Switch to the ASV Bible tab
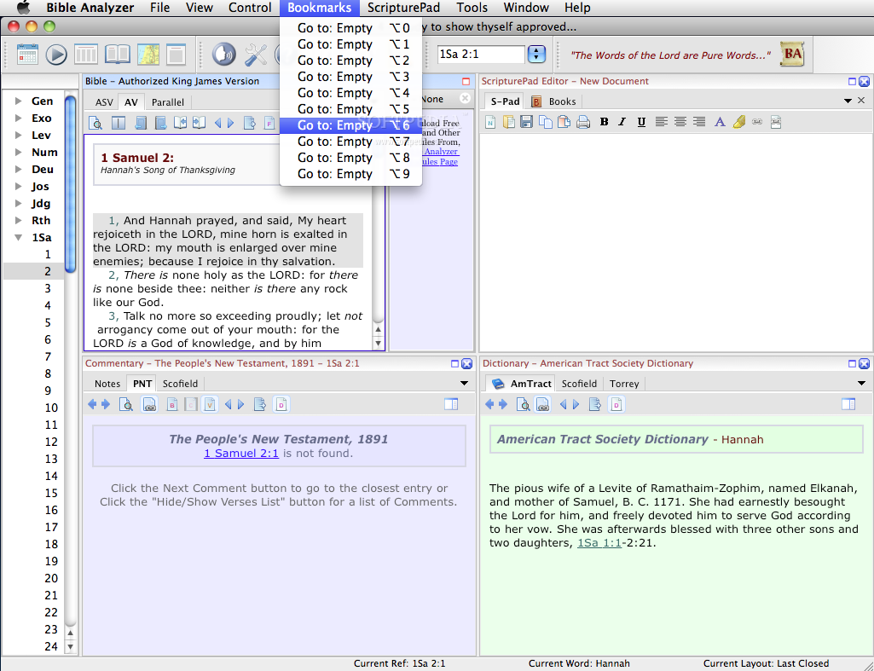The height and width of the screenshot is (671, 874). click(x=104, y=102)
